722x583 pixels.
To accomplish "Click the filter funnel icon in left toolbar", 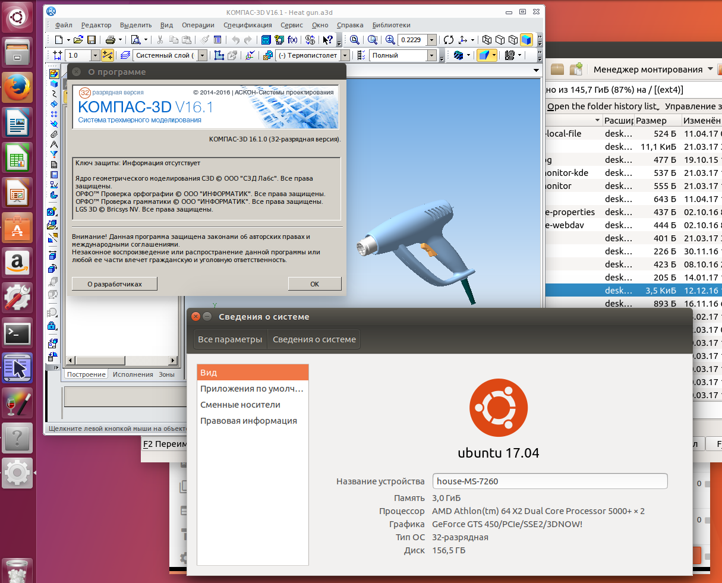I will pos(54,155).
